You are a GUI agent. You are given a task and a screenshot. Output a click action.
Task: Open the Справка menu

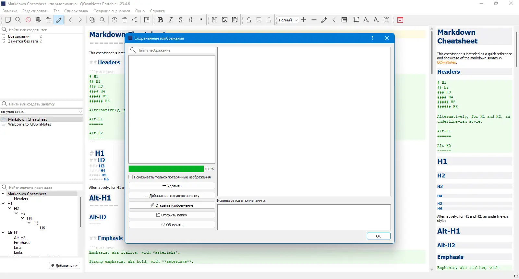pos(157,11)
